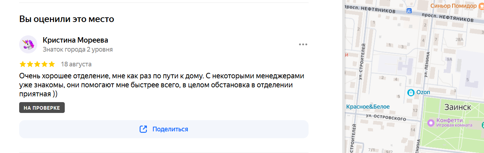484x153 pixels.
Task: Click the ул. Островского street label
Action: coord(386,118)
